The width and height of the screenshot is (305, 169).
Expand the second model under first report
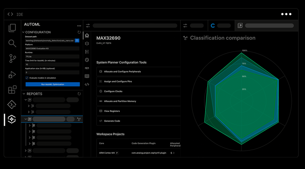coord(29,112)
